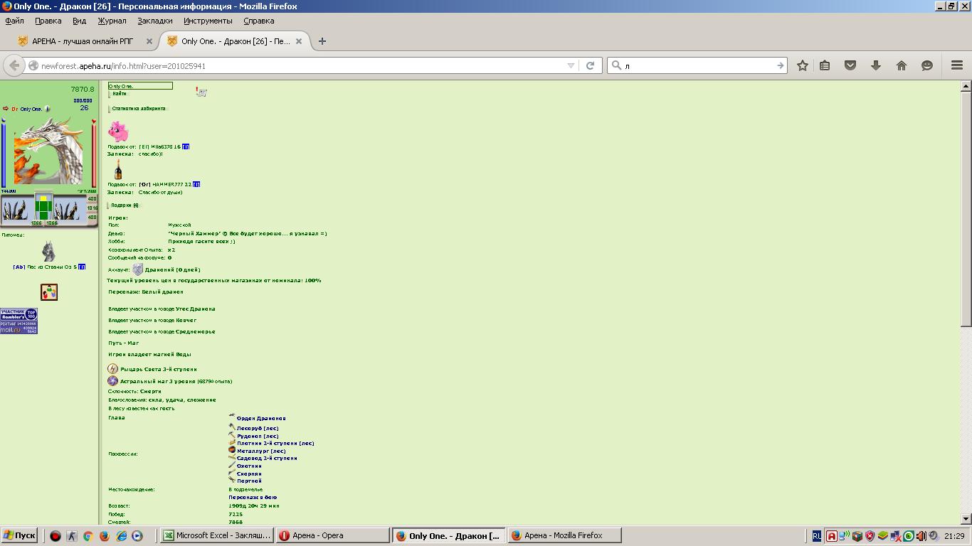Open the Firefox hamburger menu
This screenshot has height=546, width=972.
click(957, 65)
